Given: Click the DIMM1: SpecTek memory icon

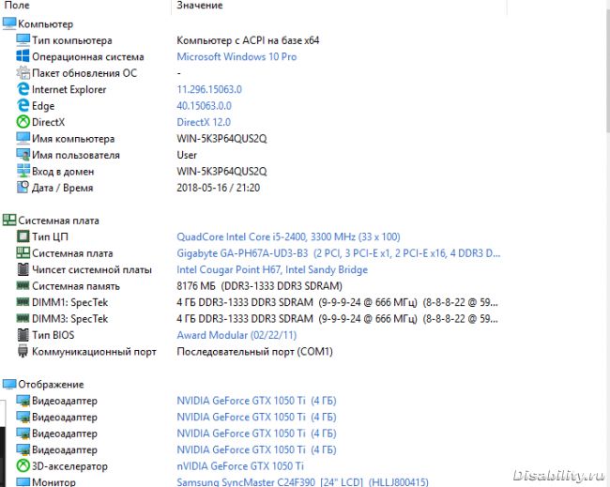Looking at the screenshot, I should point(23,302).
